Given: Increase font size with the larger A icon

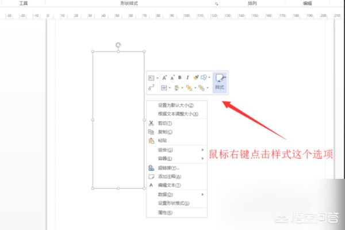Looking at the screenshot, I should coord(164,77).
